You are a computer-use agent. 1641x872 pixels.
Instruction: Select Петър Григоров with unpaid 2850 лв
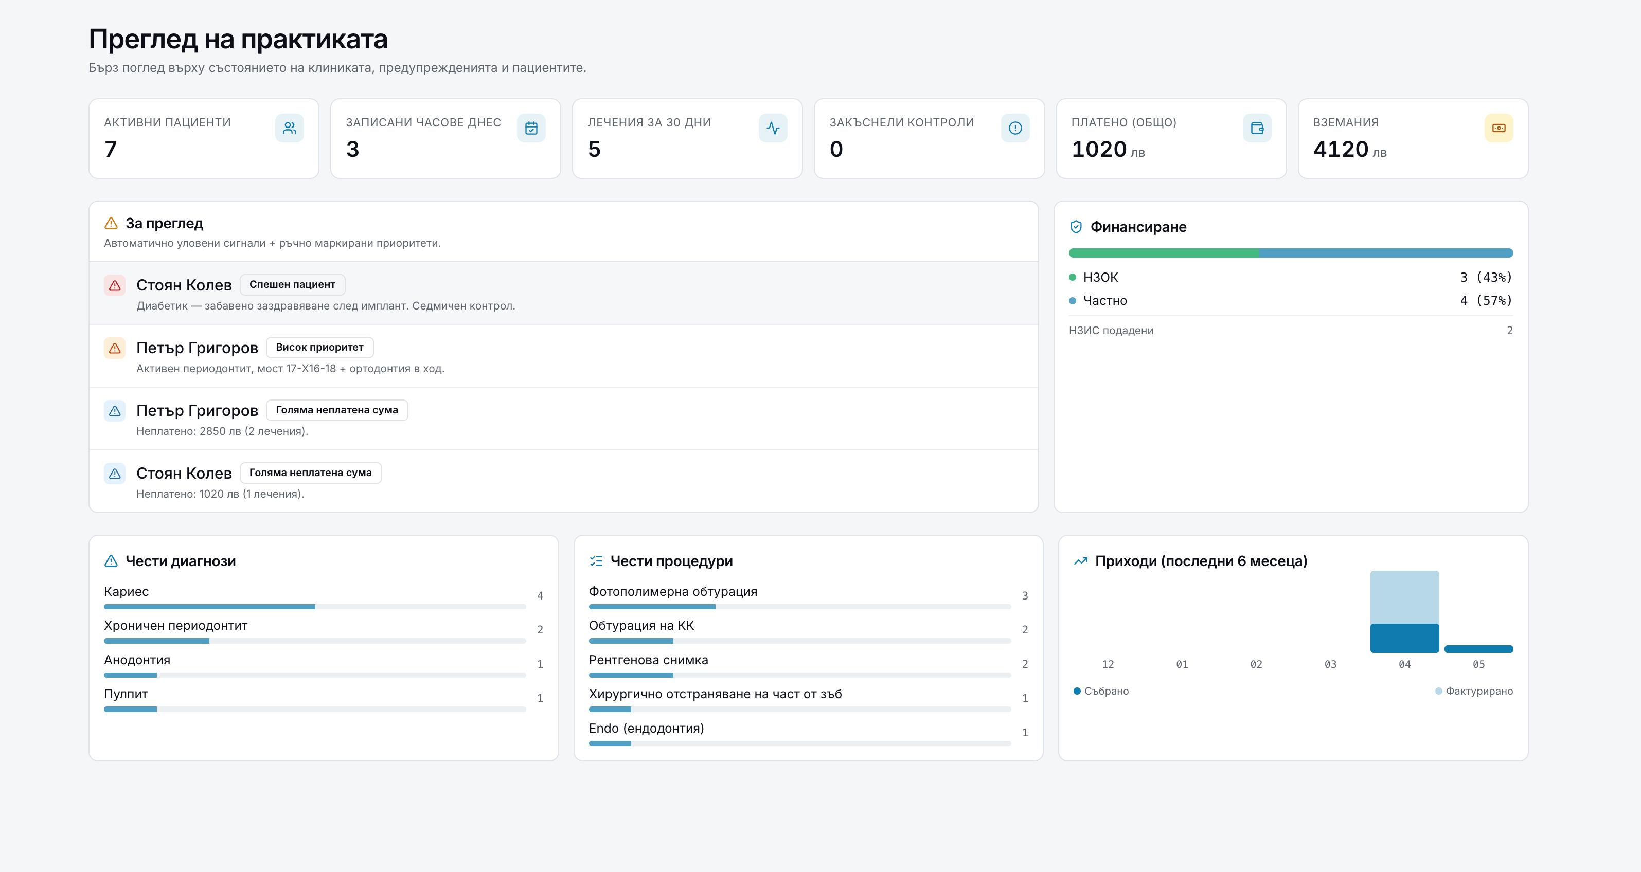click(564, 419)
